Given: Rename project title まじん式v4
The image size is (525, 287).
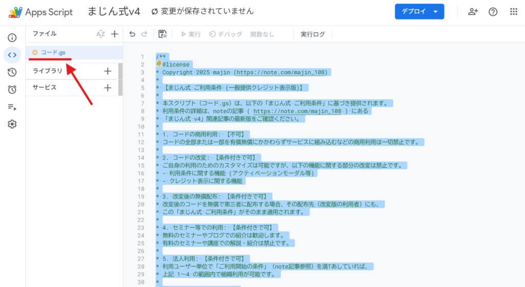Looking at the screenshot, I should coord(114,11).
